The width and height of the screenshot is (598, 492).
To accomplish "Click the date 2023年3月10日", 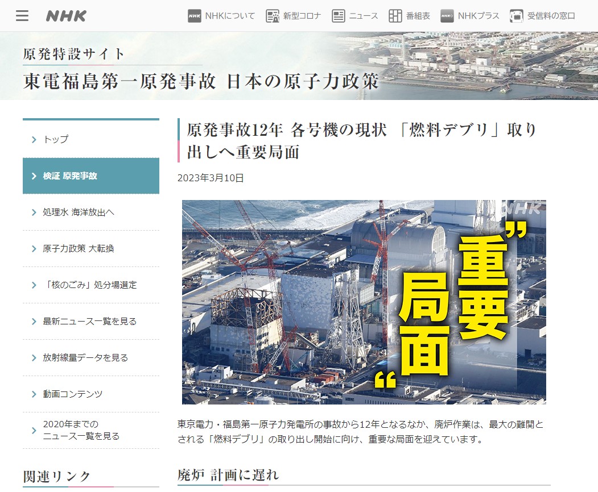I will (211, 178).
